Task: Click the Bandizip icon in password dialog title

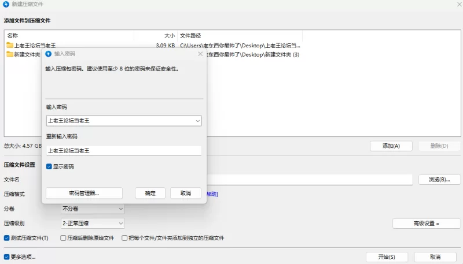Action: tap(49, 54)
